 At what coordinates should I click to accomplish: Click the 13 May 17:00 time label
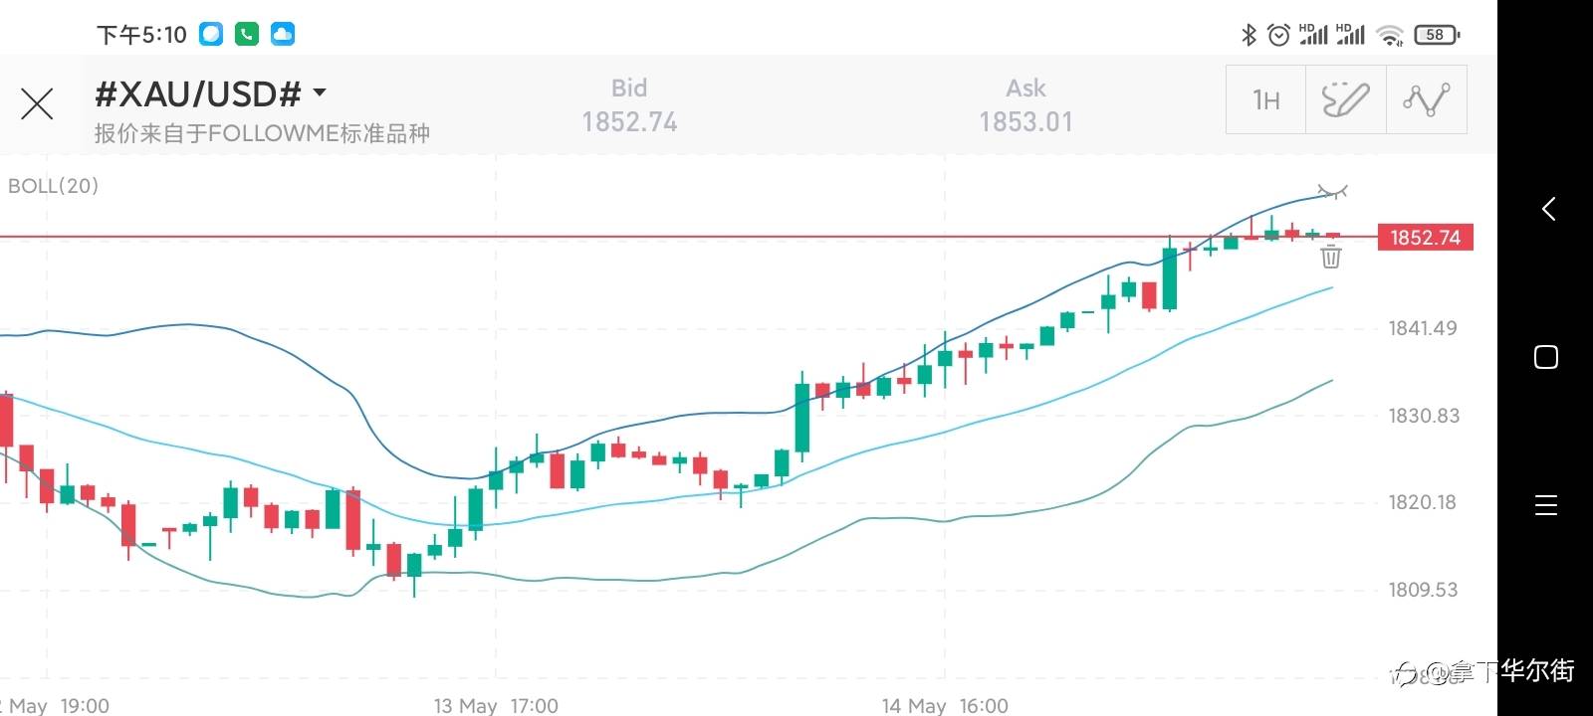click(x=496, y=705)
